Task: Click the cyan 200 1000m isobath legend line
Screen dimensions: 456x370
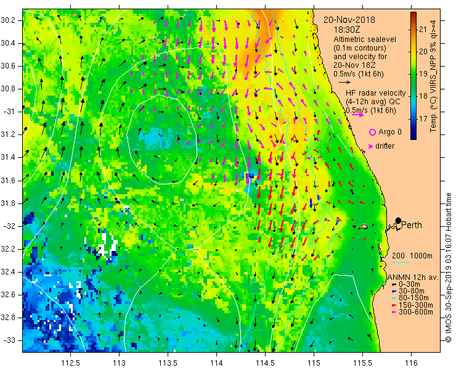Action: (401, 263)
